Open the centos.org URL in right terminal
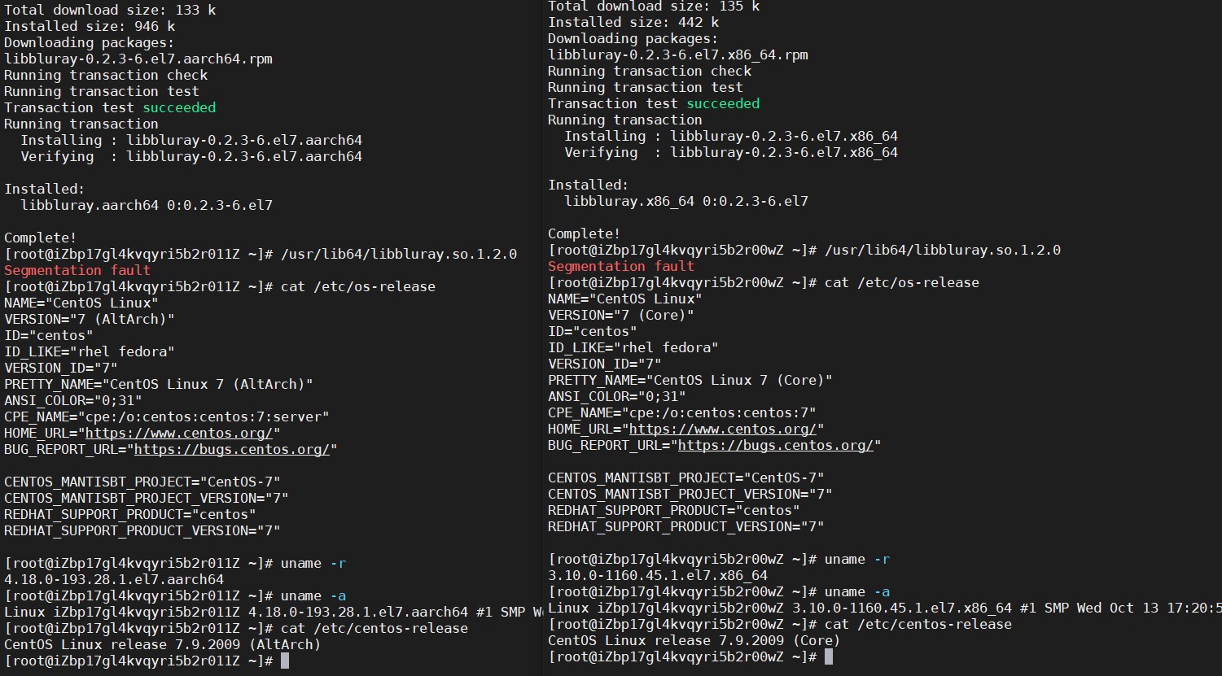This screenshot has width=1222, height=676. tap(722, 429)
